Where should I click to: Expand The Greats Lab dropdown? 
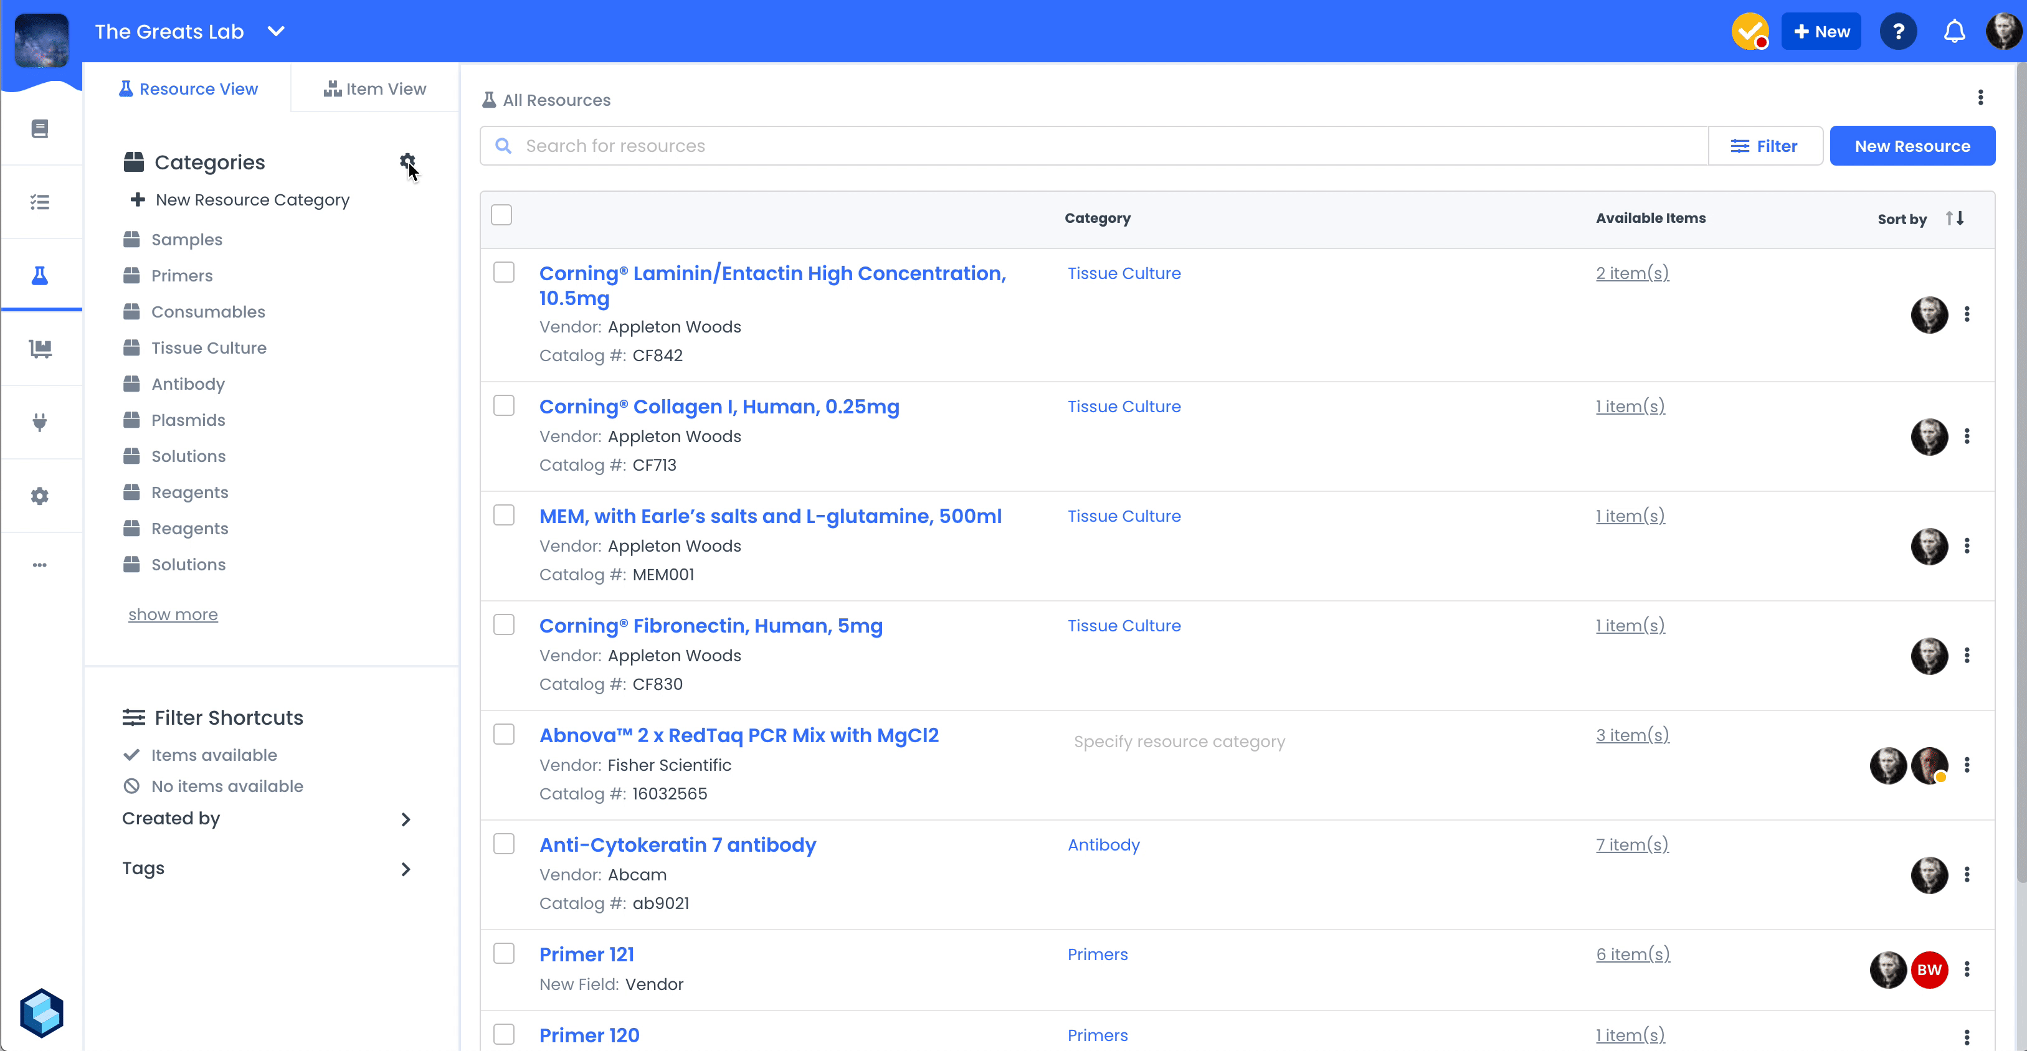pyautogui.click(x=275, y=32)
